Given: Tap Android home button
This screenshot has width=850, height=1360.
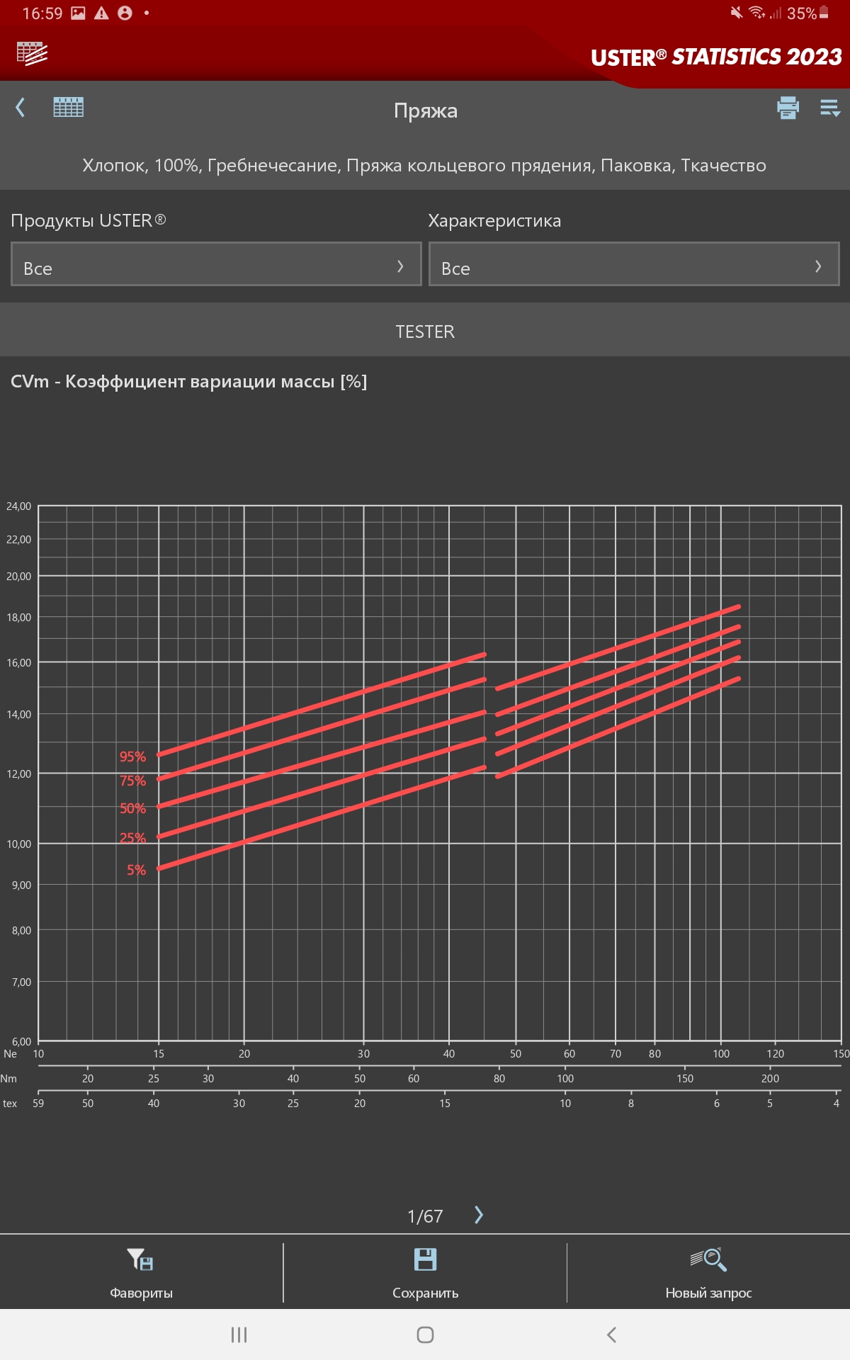Looking at the screenshot, I should click(425, 1334).
